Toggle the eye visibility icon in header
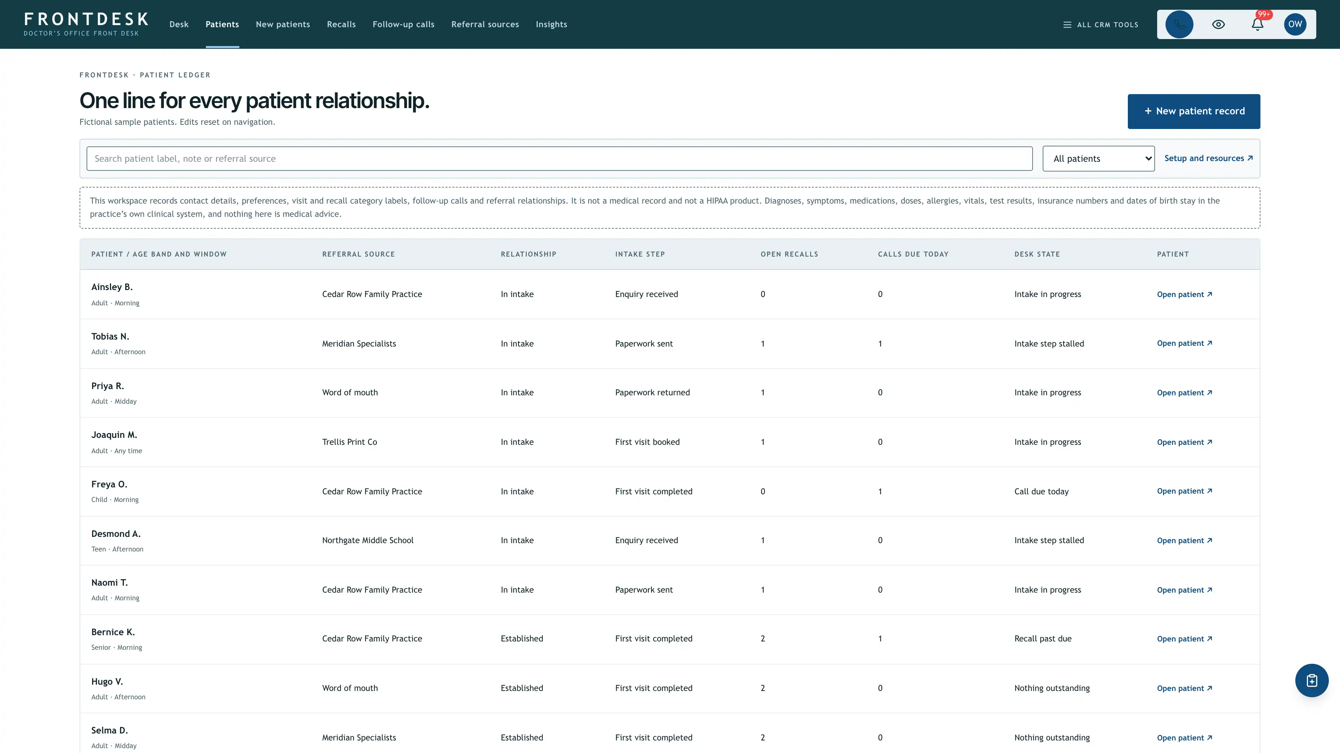The width and height of the screenshot is (1340, 753). pos(1218,24)
